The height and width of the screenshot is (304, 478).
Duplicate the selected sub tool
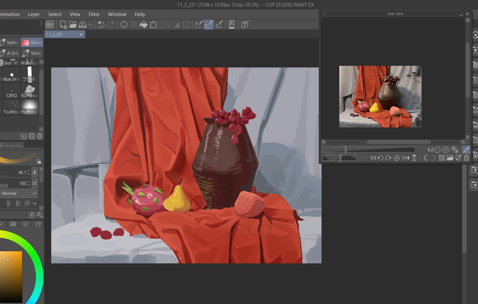(32, 136)
